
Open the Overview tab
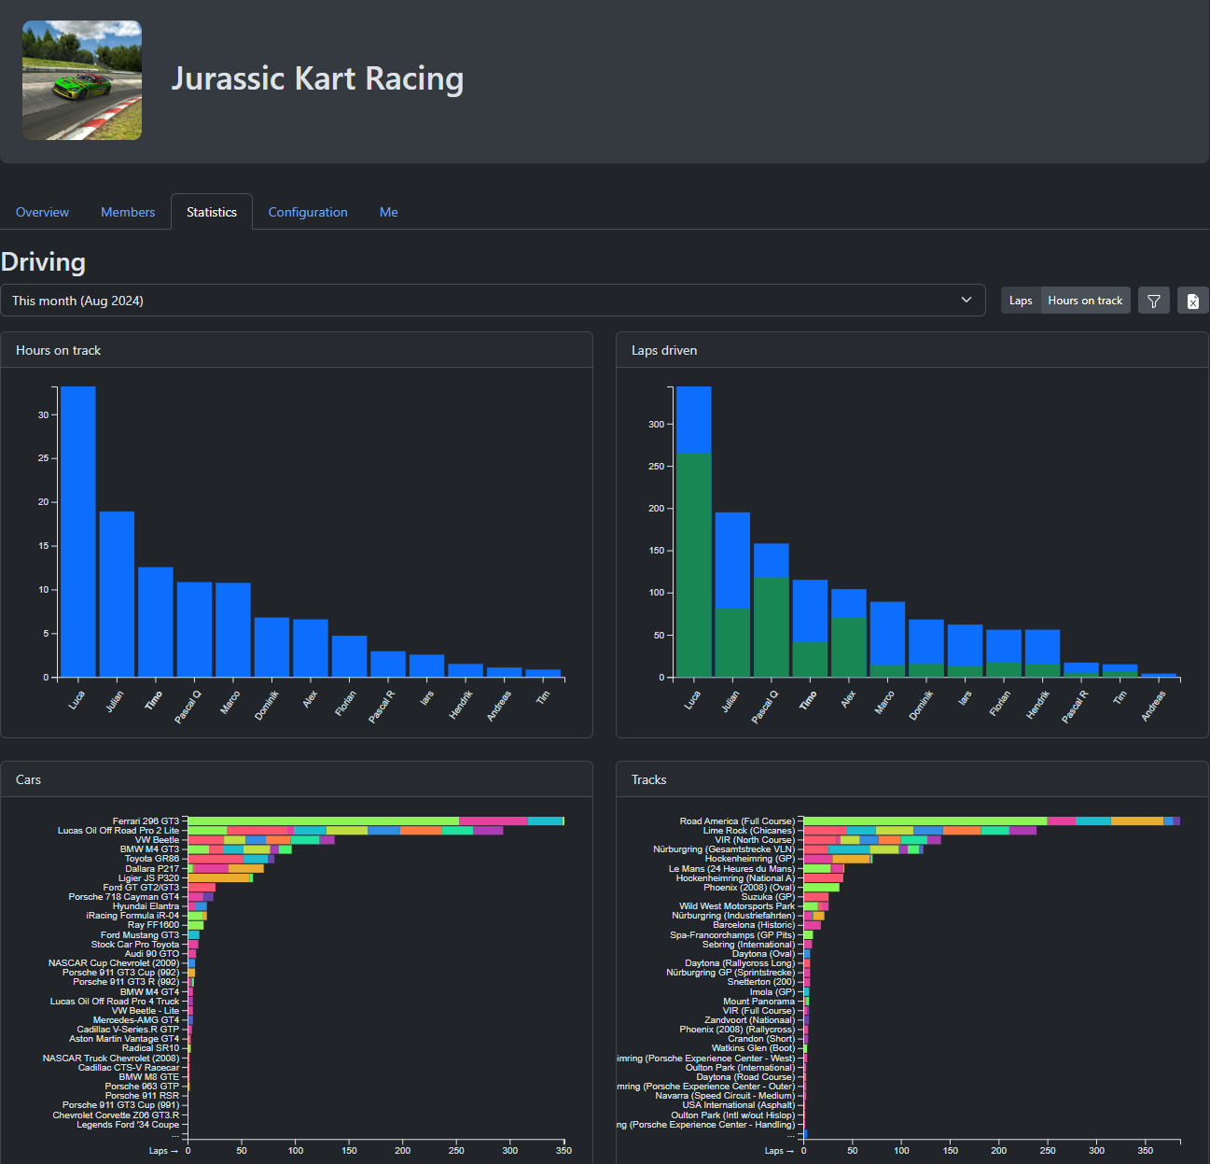tap(42, 212)
